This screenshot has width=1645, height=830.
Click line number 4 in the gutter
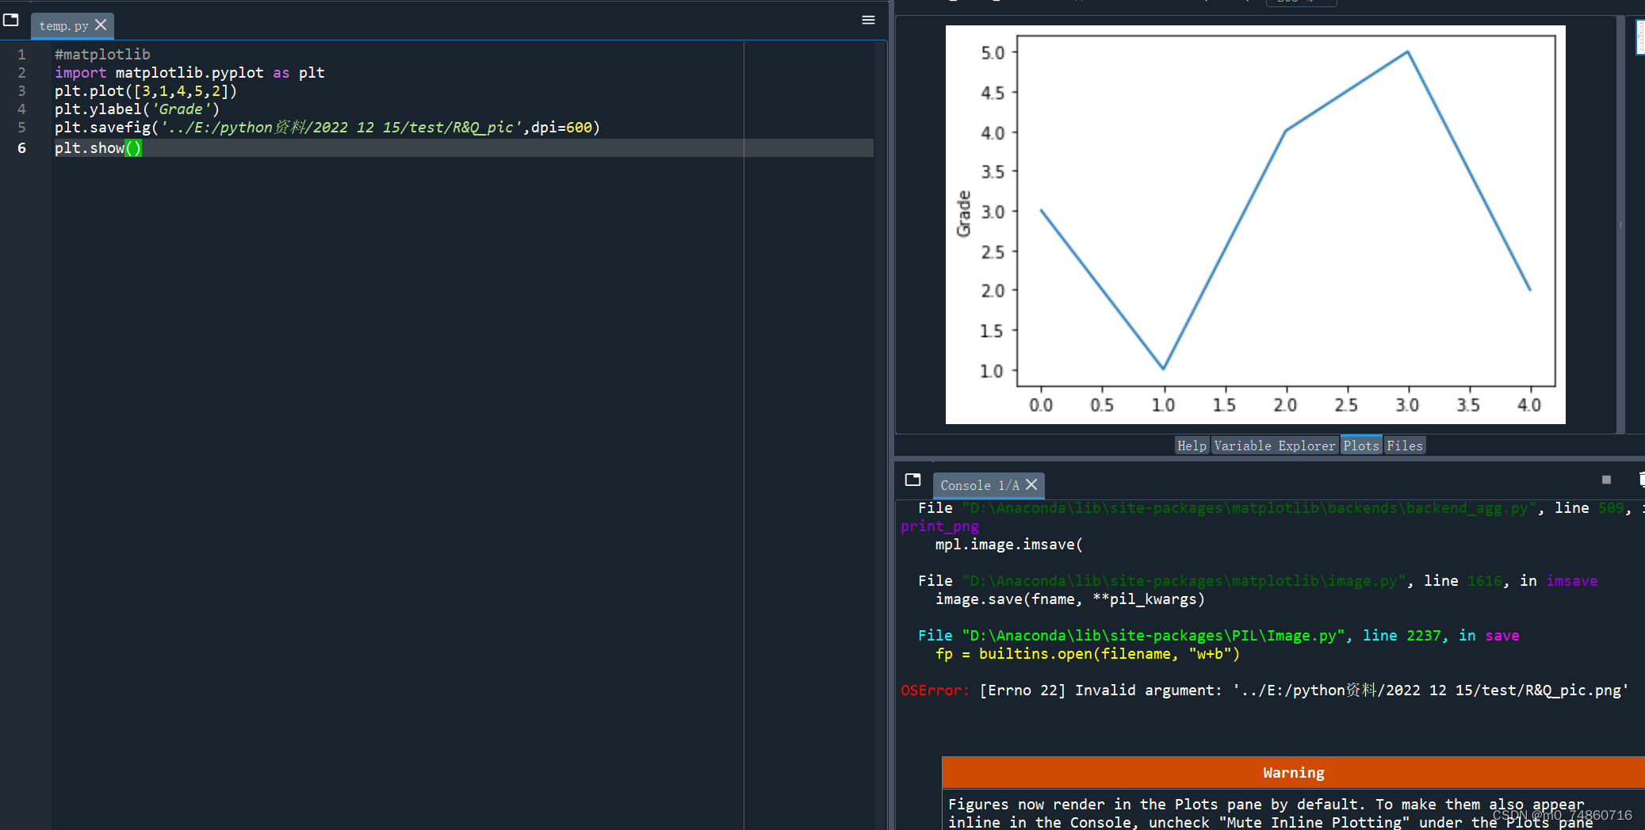[x=21, y=109]
